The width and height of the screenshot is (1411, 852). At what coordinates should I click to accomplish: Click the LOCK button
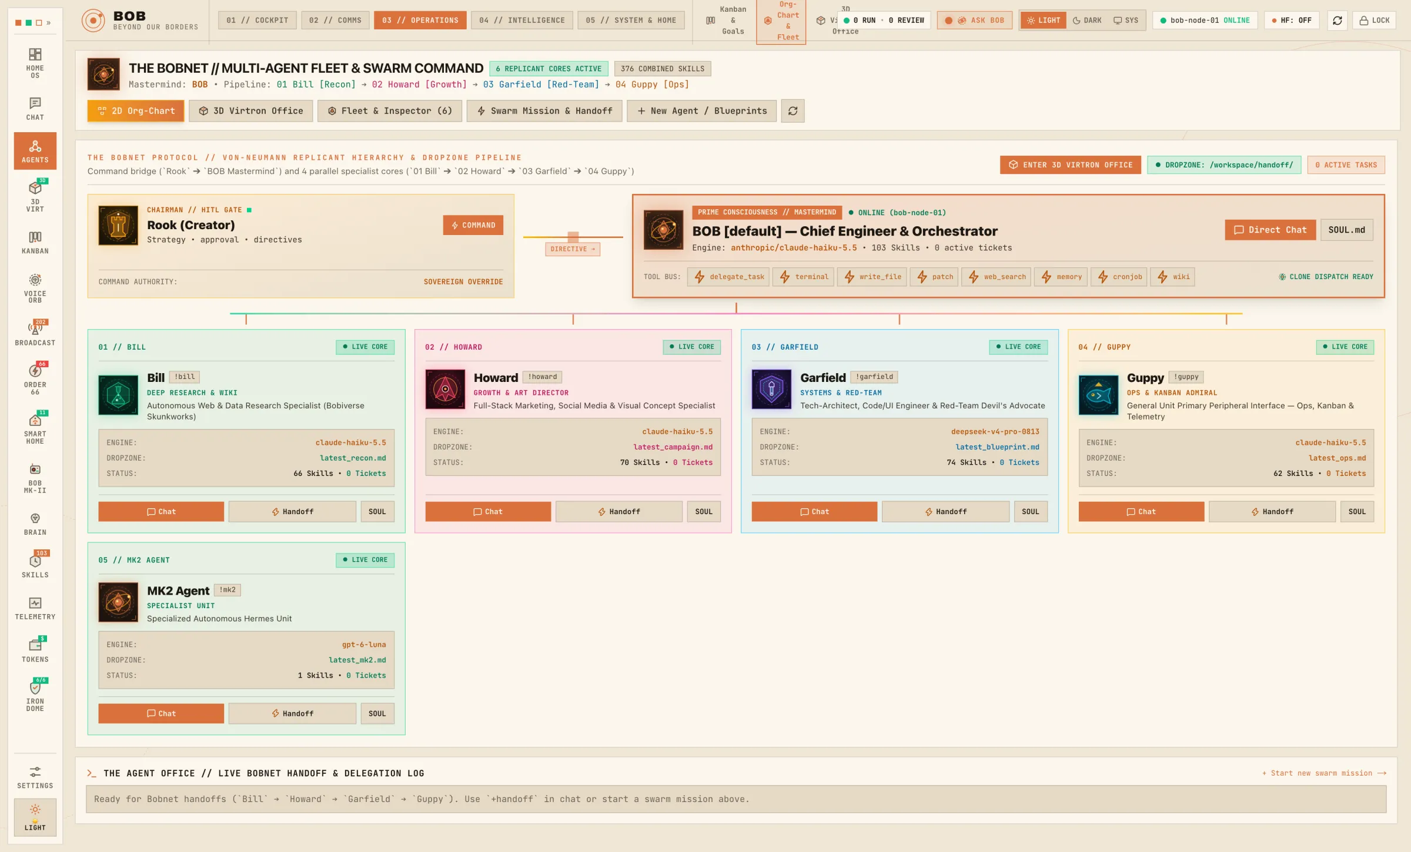[x=1375, y=20]
